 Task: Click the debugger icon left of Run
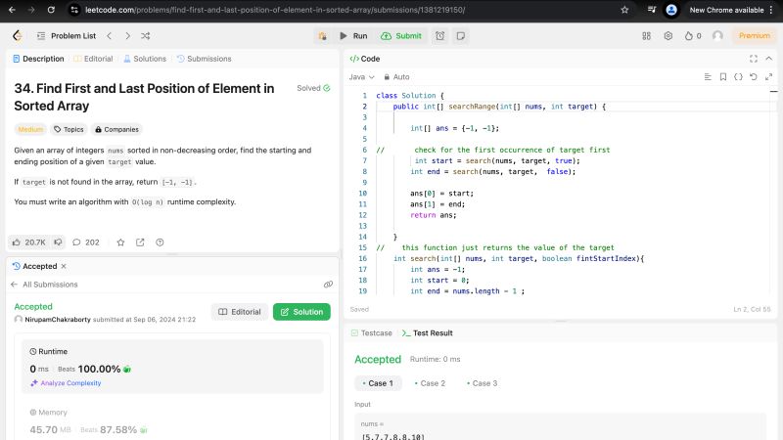tap(321, 35)
